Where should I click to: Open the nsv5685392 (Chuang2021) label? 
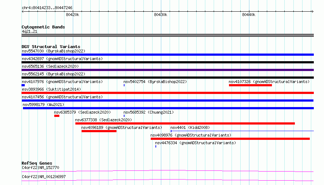click(x=149, y=112)
